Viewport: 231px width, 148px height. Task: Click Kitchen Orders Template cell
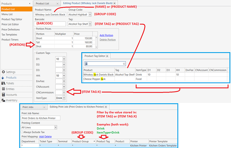tap(163, 146)
